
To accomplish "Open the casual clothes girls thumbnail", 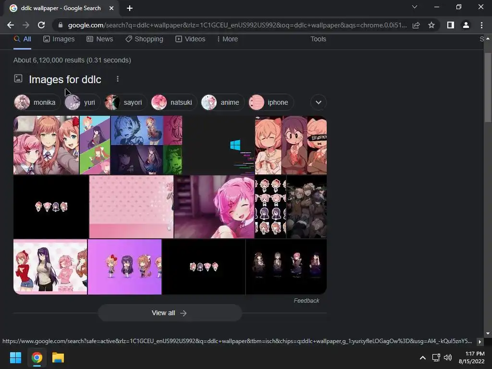I will coord(50,267).
